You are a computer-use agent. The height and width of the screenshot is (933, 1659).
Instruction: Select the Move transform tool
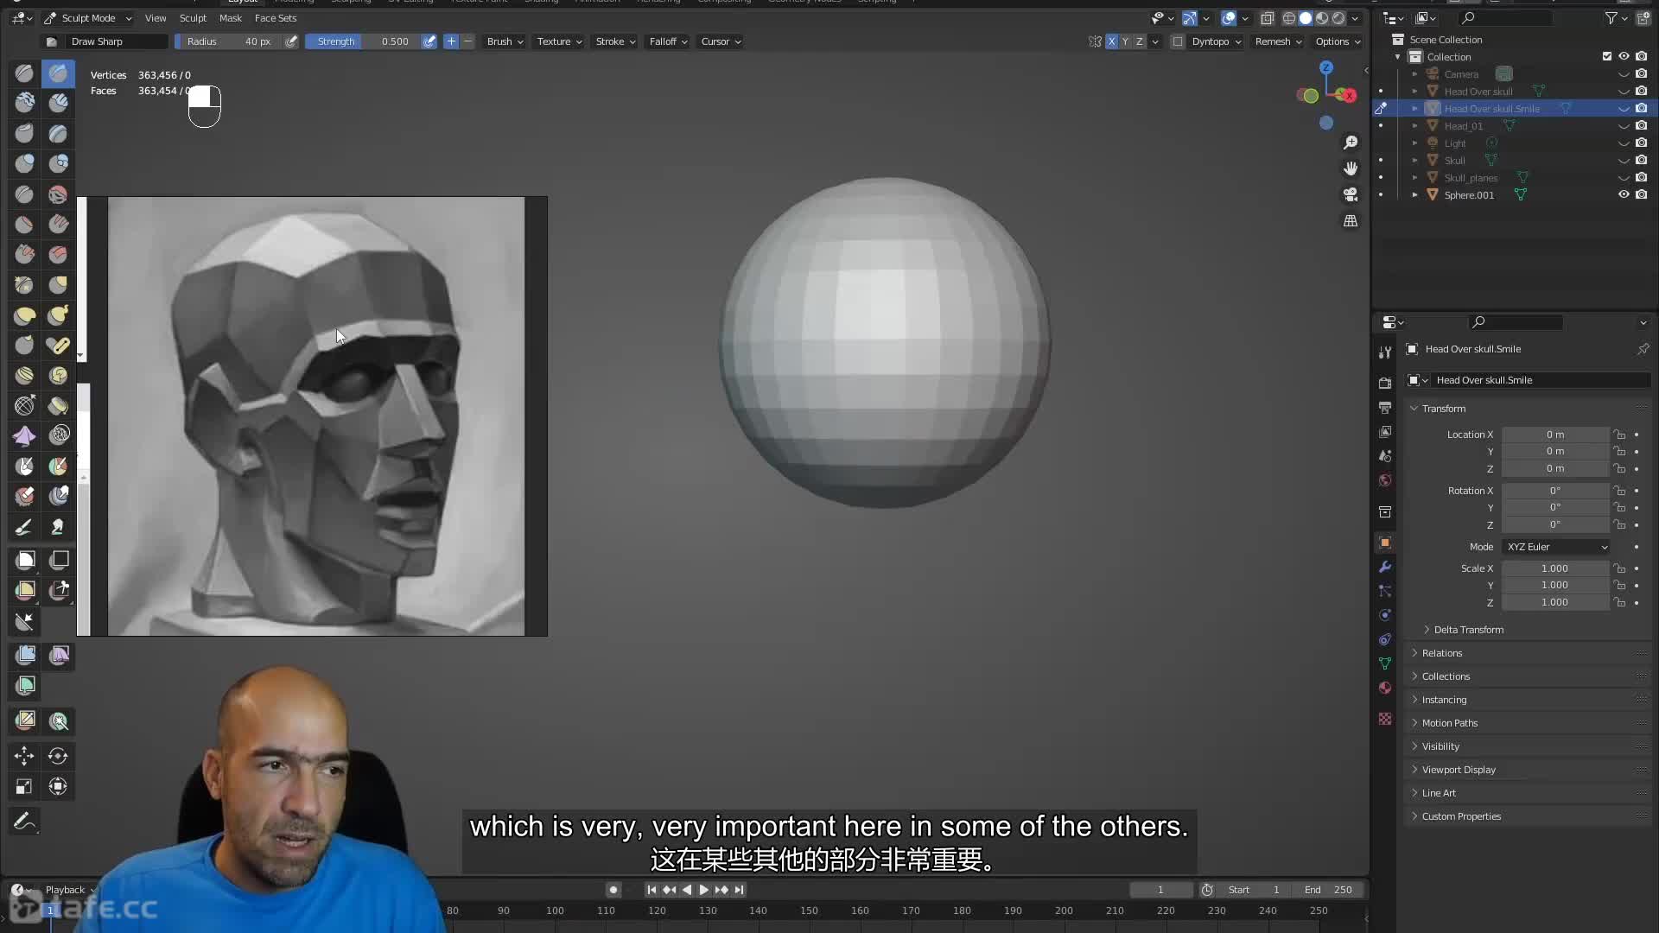tap(24, 756)
